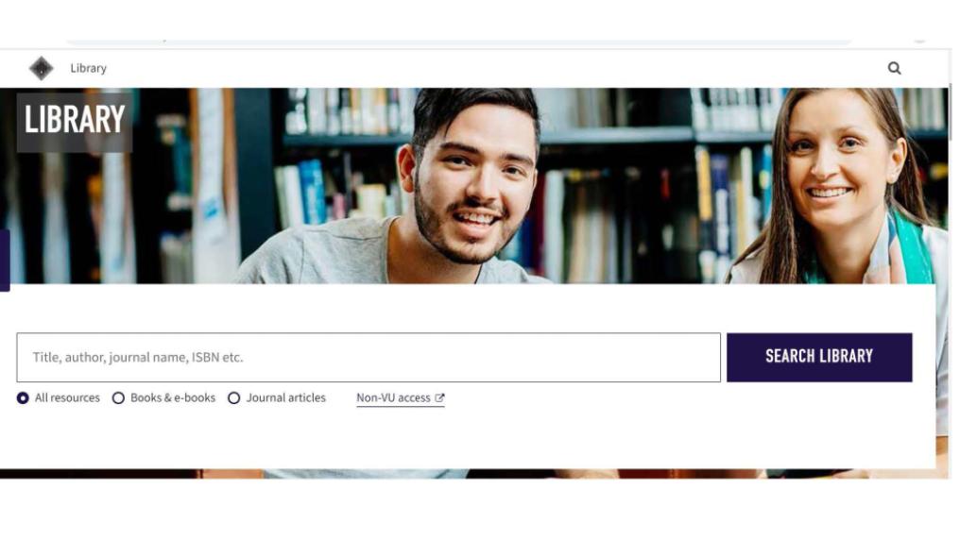
Task: Open the purple side tab on left edge
Action: click(x=5, y=262)
